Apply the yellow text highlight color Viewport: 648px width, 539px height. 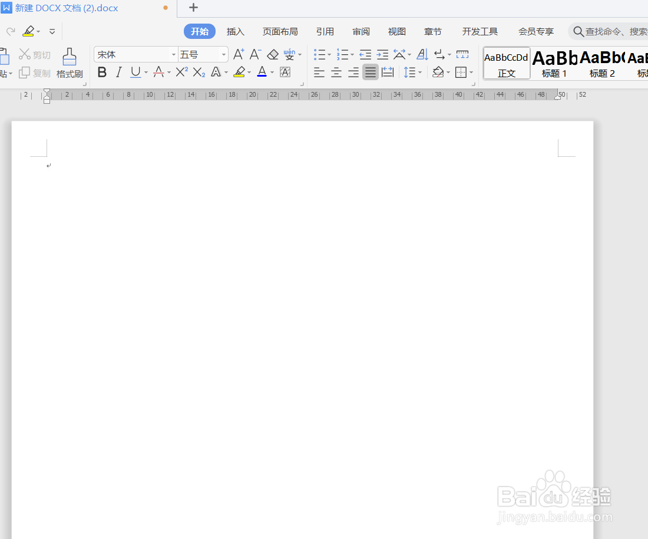click(x=239, y=73)
